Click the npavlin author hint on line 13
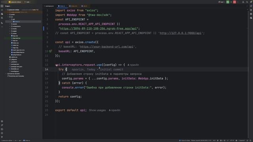This screenshot has height=142, width=253. (x=133, y=65)
